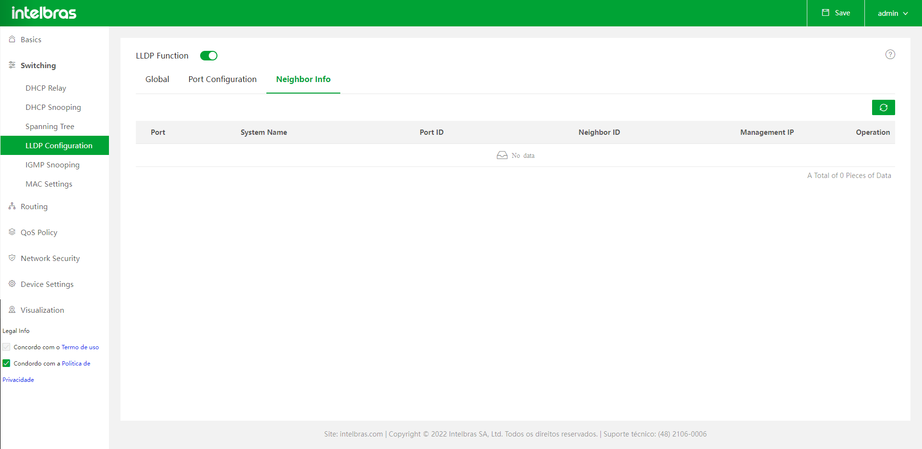This screenshot has height=449, width=922.
Task: Click the Network Security shield icon
Action: [12, 258]
